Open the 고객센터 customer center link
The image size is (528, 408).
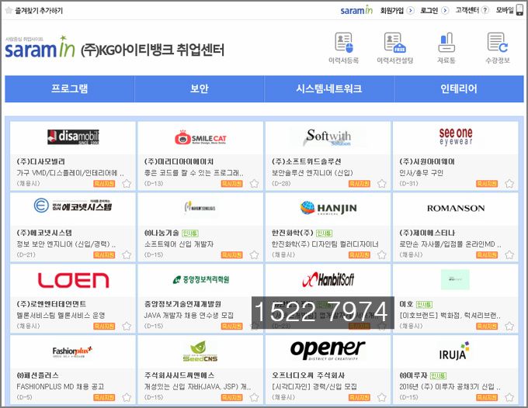(x=467, y=10)
